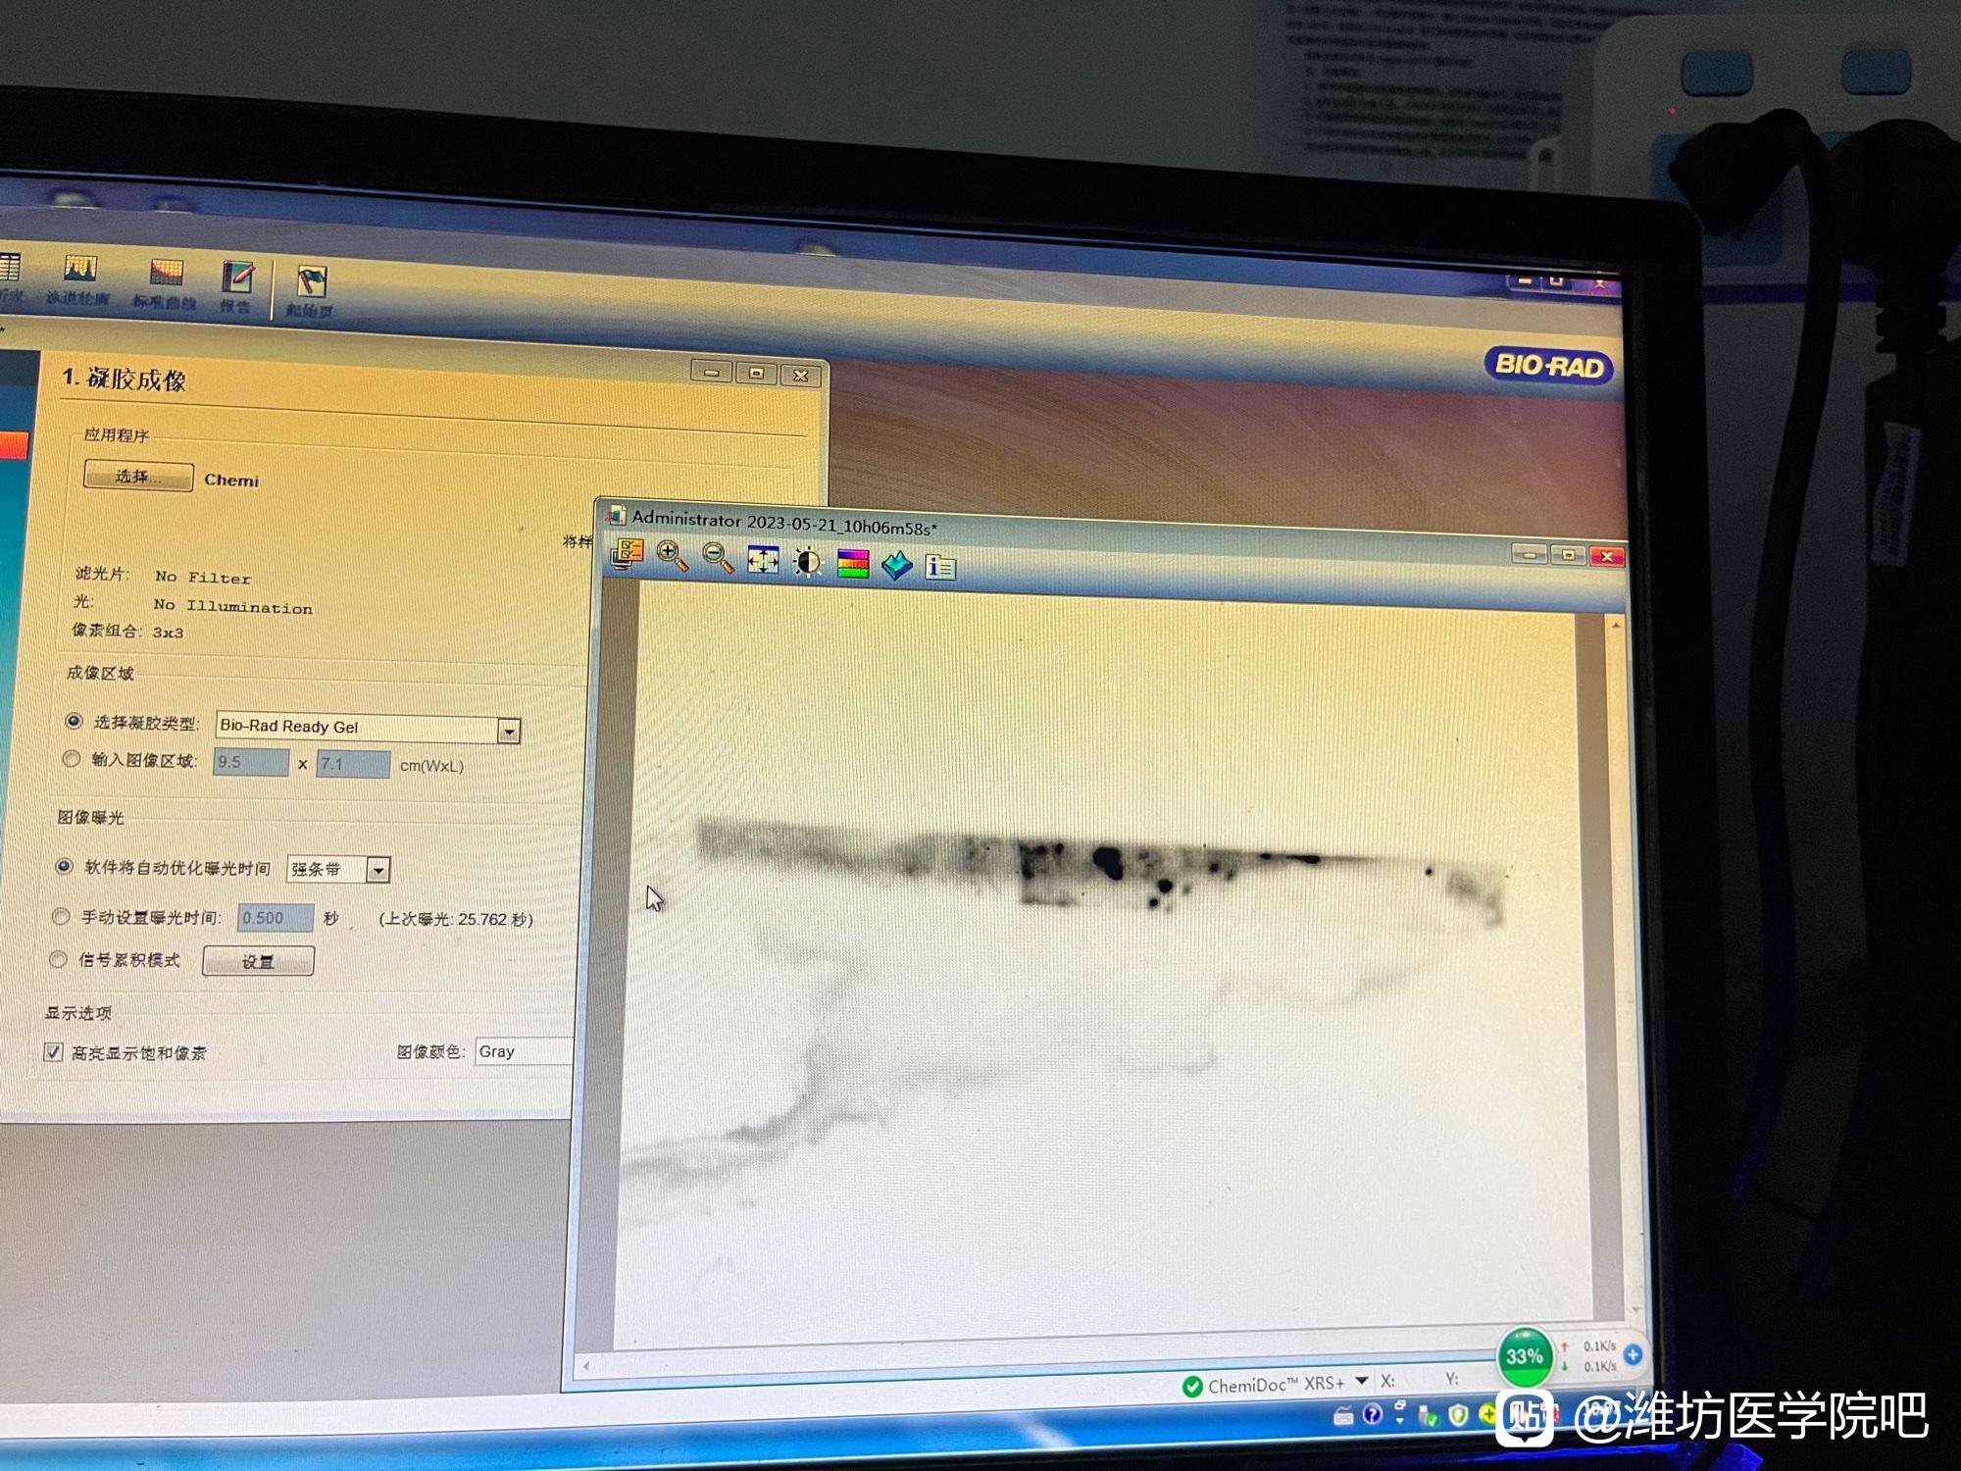This screenshot has height=1471, width=1961.
Task: Select the 'enter image area' radio button
Action: tap(71, 758)
